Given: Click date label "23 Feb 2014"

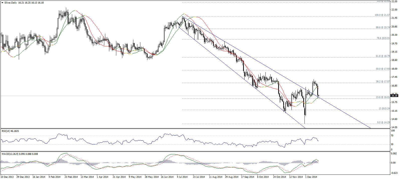Looking at the screenshot, I should (71, 177).
